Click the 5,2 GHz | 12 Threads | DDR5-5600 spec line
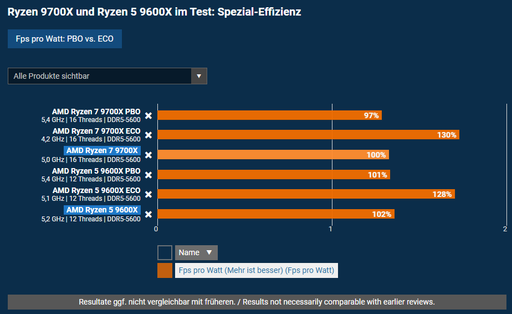 [91, 219]
